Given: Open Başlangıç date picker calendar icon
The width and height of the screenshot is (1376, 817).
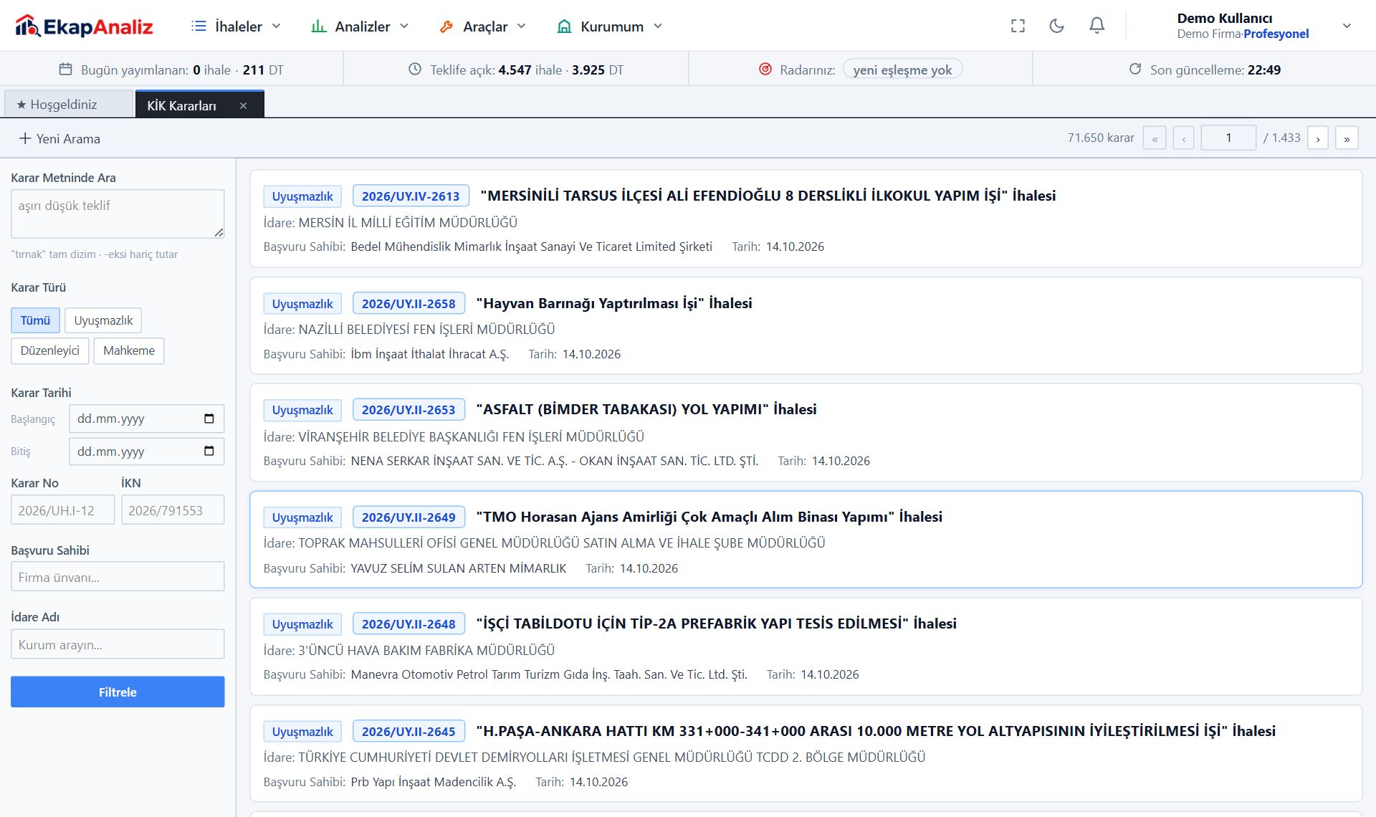Looking at the screenshot, I should click(209, 419).
